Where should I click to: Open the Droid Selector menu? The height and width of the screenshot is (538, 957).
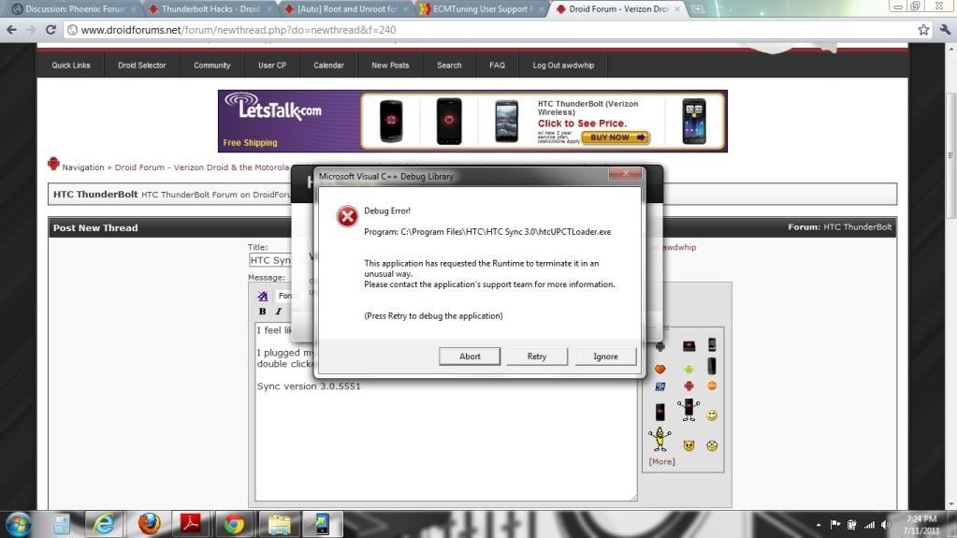pyautogui.click(x=141, y=65)
